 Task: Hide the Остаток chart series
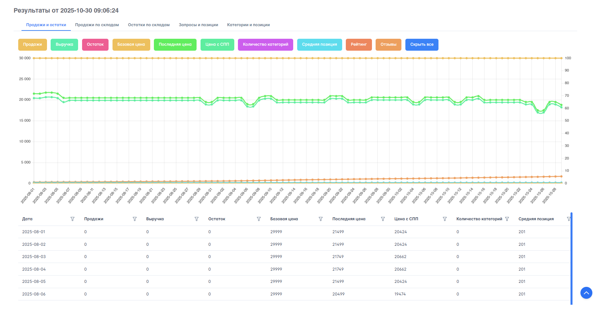click(95, 45)
